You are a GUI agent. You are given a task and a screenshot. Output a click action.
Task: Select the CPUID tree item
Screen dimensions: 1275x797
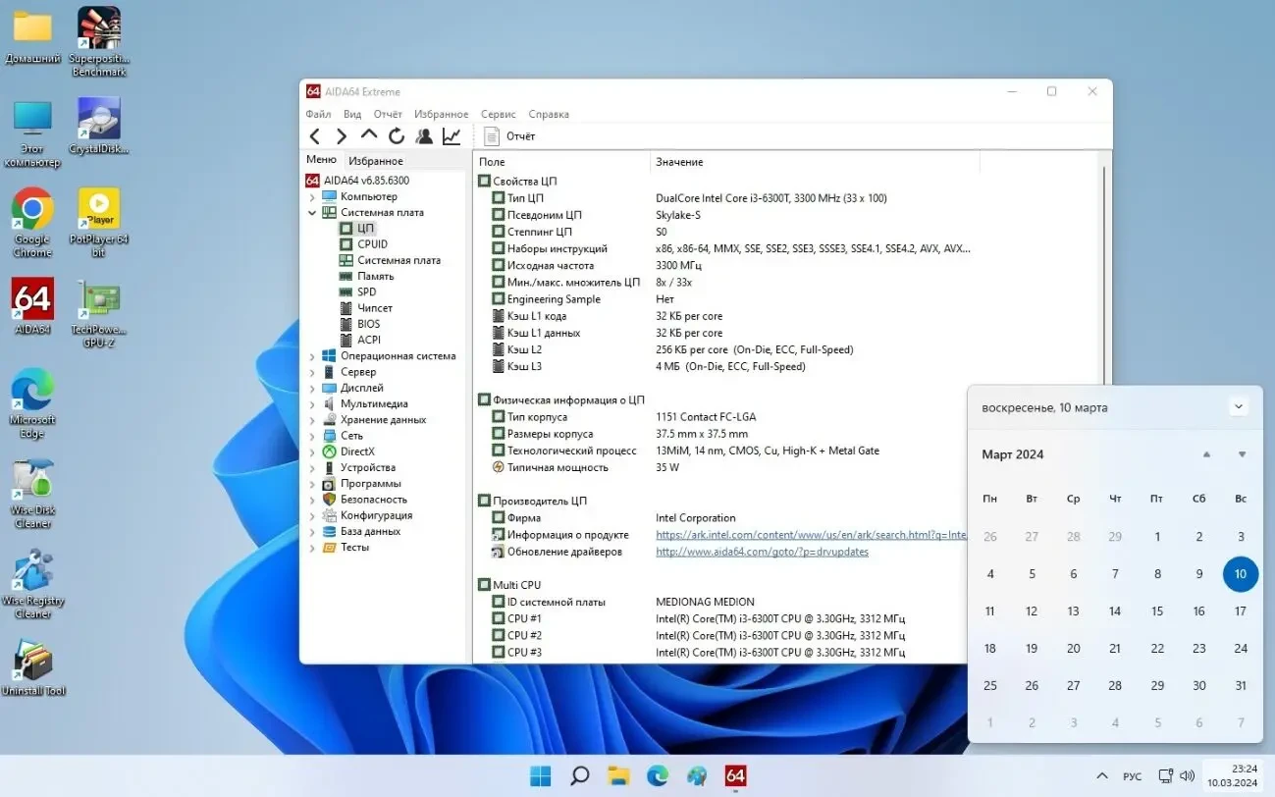pyautogui.click(x=372, y=244)
